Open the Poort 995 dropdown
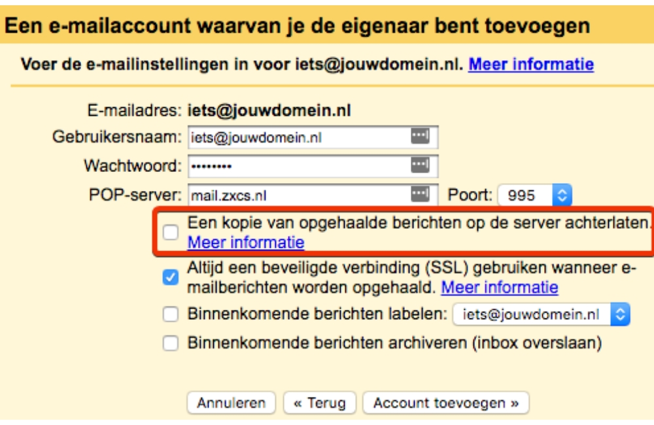This screenshot has width=654, height=425. tap(535, 195)
